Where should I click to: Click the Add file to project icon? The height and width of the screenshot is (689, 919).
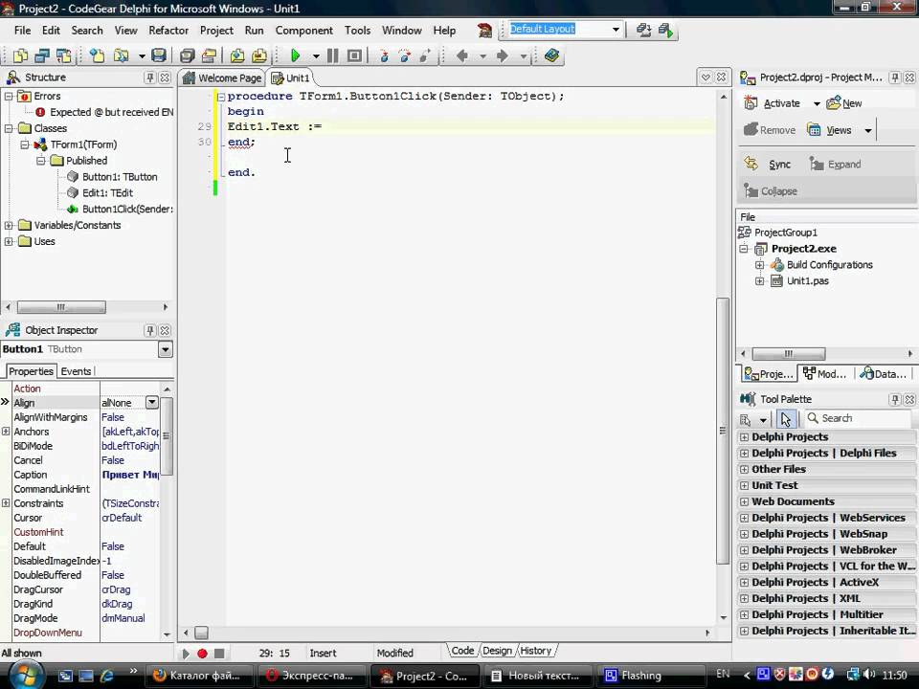coord(237,56)
